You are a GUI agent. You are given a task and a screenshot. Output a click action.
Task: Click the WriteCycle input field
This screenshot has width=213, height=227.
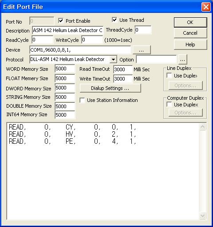tap(92, 40)
